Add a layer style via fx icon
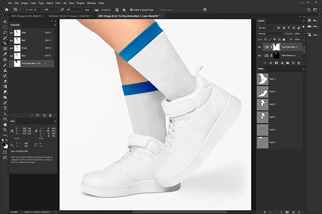 tap(271, 63)
